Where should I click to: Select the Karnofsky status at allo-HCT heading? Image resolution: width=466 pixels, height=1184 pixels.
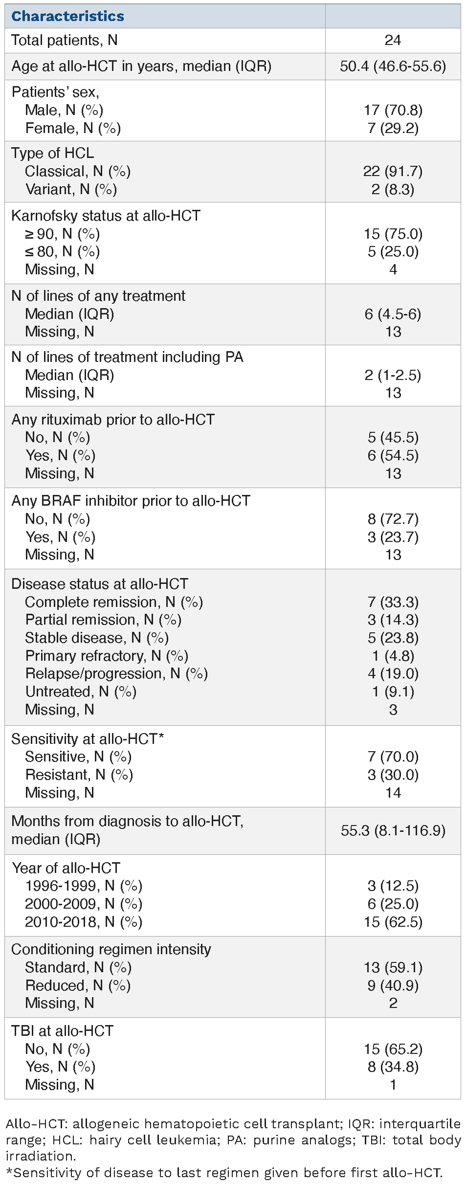(x=106, y=216)
